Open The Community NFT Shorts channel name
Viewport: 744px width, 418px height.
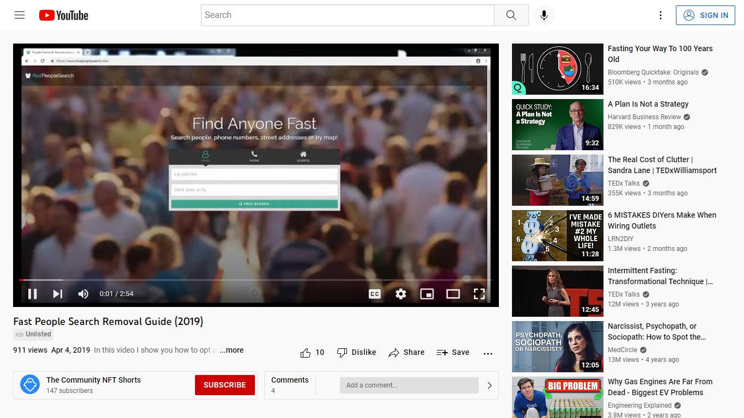click(x=94, y=380)
